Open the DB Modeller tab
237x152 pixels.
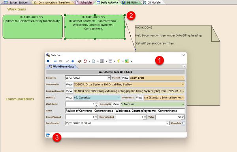click(x=152, y=2)
